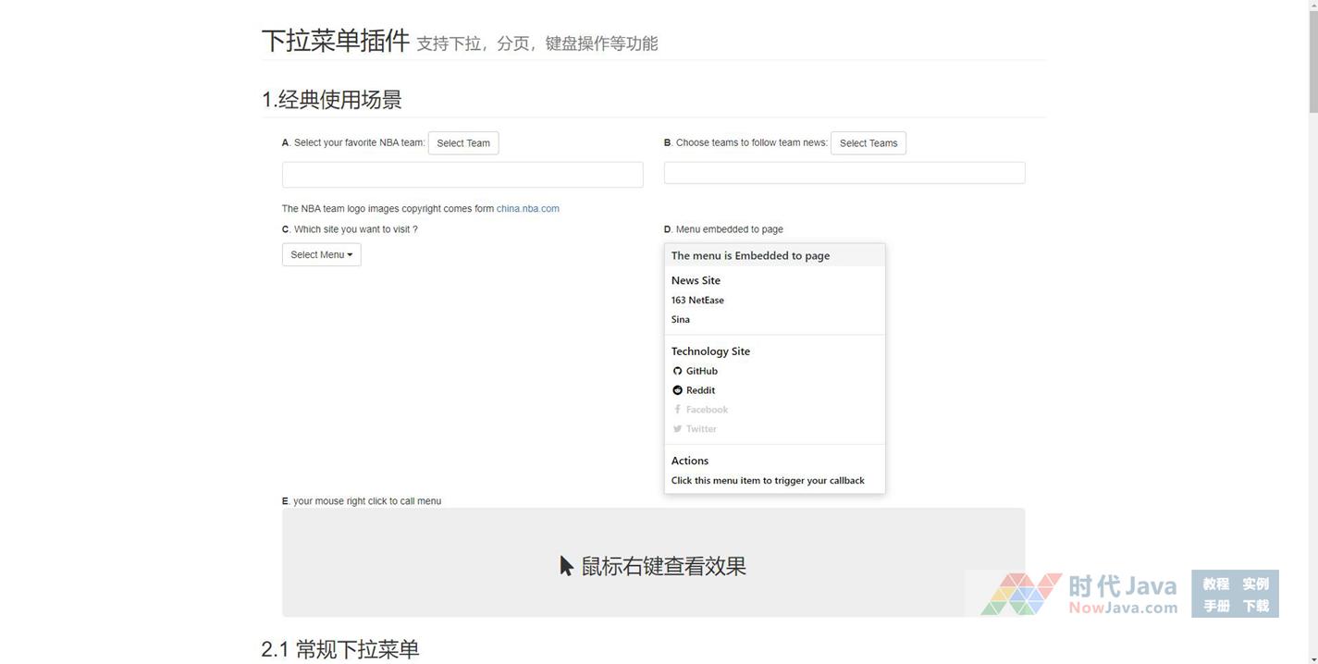Viewport: 1318px width, 664px height.
Task: Follow the china.nba.com link
Action: click(527, 209)
